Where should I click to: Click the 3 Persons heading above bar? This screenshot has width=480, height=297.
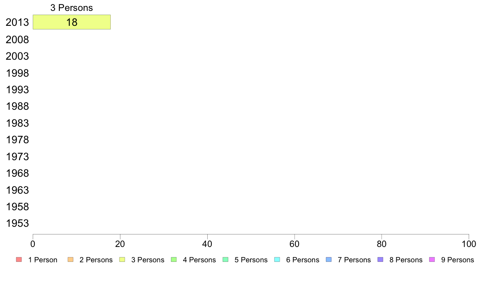coord(72,8)
